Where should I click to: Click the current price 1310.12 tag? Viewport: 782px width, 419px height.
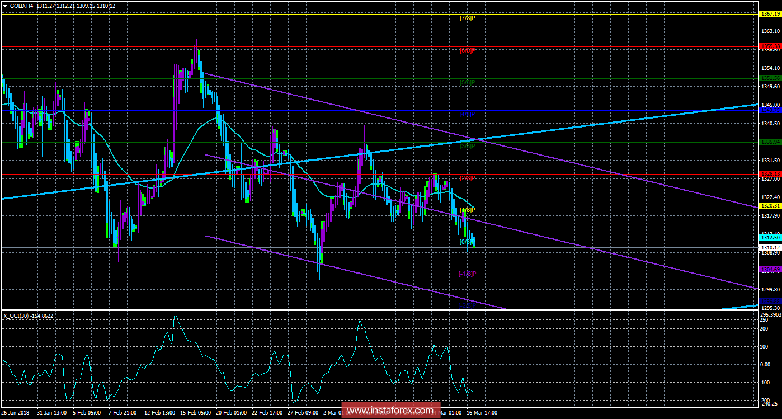pos(770,247)
